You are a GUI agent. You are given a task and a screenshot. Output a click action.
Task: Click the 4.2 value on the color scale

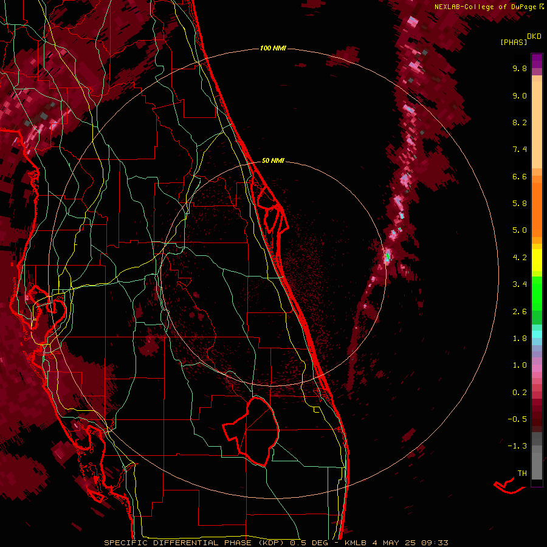[x=520, y=258]
